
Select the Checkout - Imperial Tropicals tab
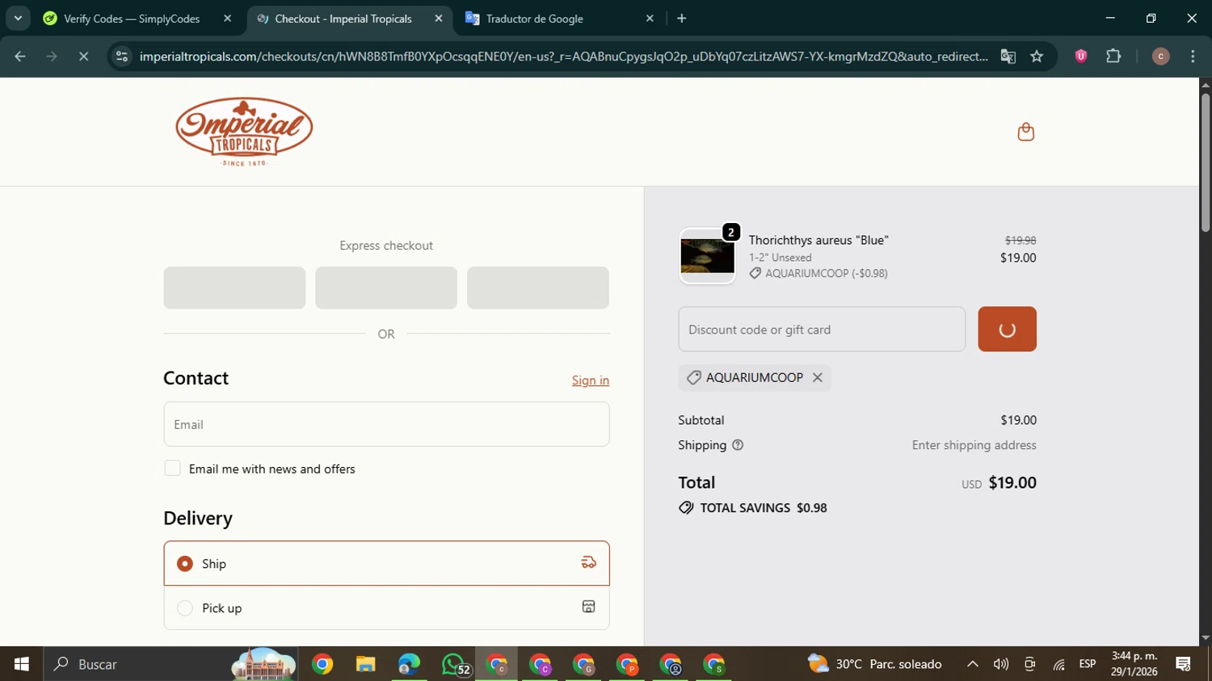(x=343, y=19)
